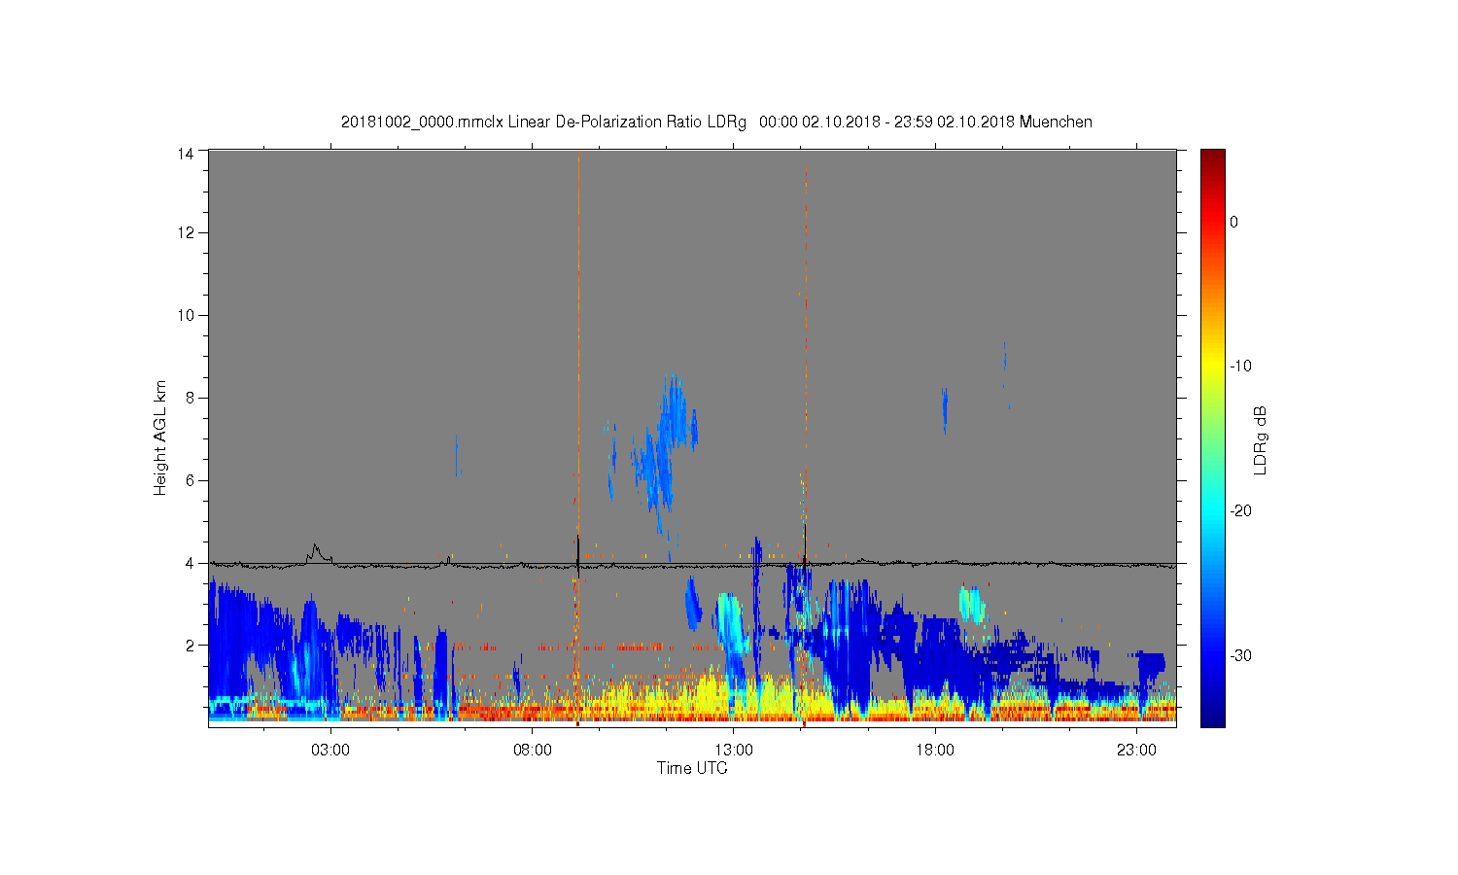The image size is (1458, 875).
Task: Click the dark red top of the colorbar
Action: pos(1212,157)
